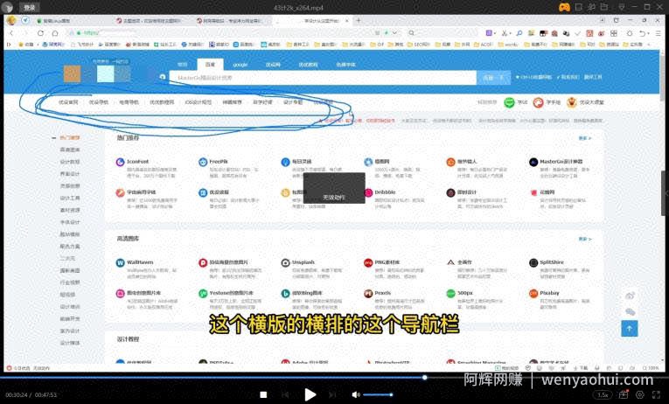The image size is (669, 404).
Task: Open the player settings gear
Action: pos(639,395)
